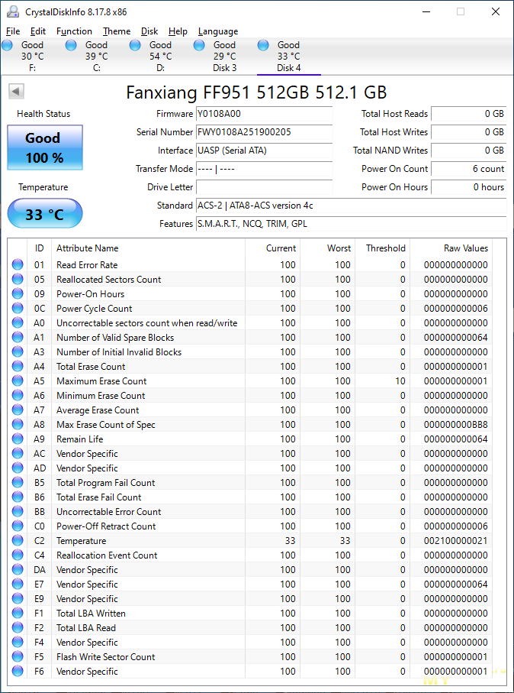Screen dimensions: 514x693
Task: Click the status orb for Power-On Hours
Action: (x=18, y=294)
